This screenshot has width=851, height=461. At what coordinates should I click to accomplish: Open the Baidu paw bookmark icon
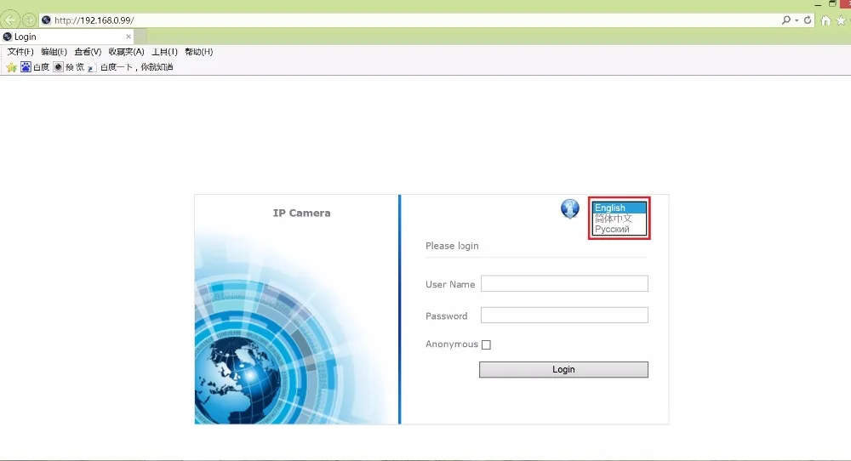tap(26, 66)
